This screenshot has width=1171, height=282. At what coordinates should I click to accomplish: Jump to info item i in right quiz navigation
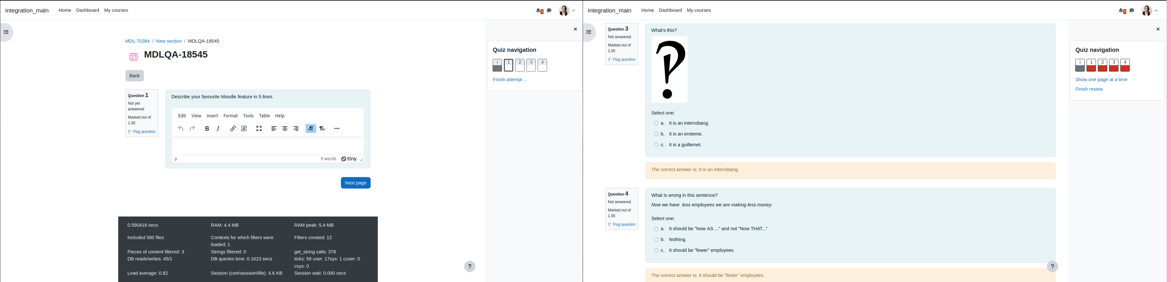(x=1080, y=65)
